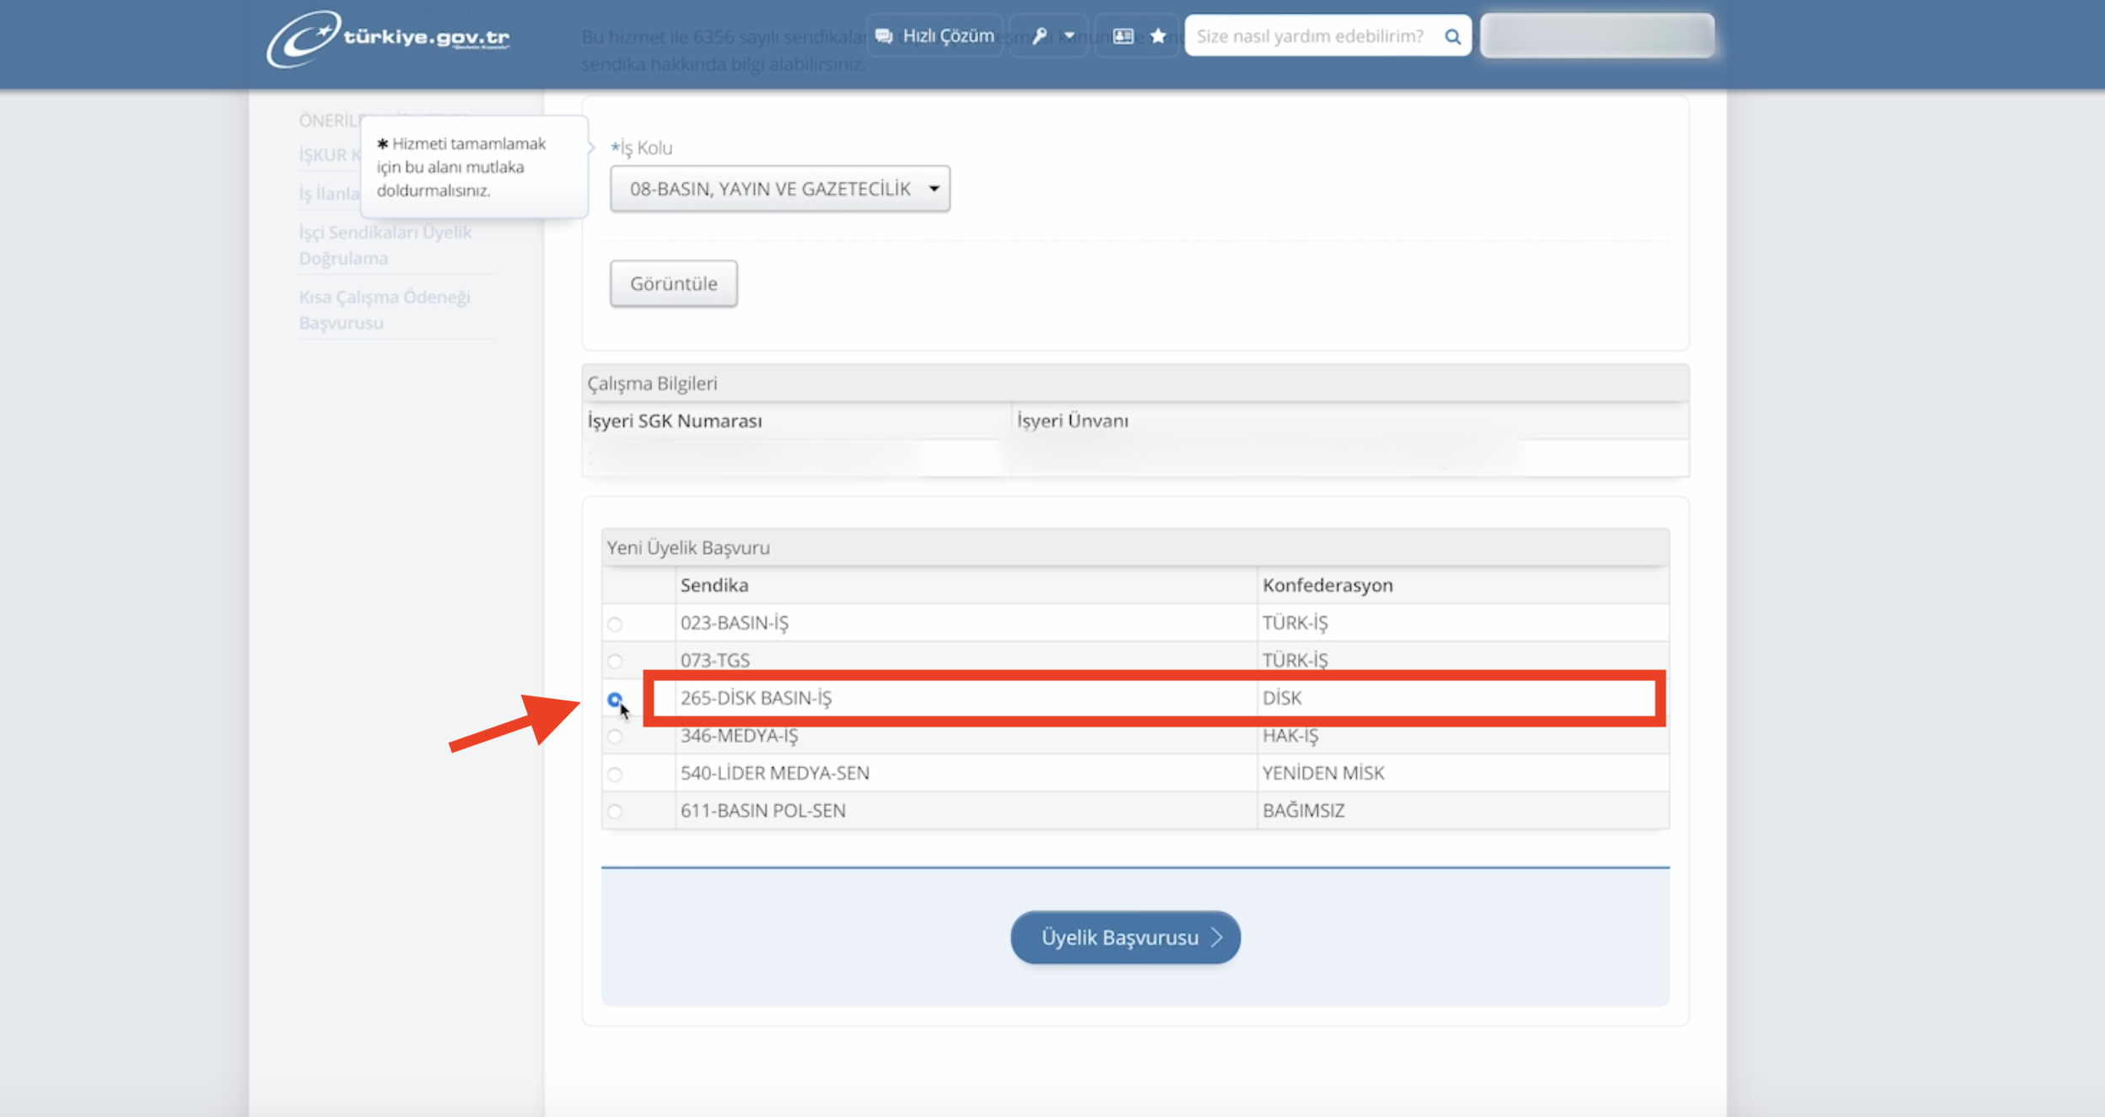Click the star favorites icon

point(1158,35)
